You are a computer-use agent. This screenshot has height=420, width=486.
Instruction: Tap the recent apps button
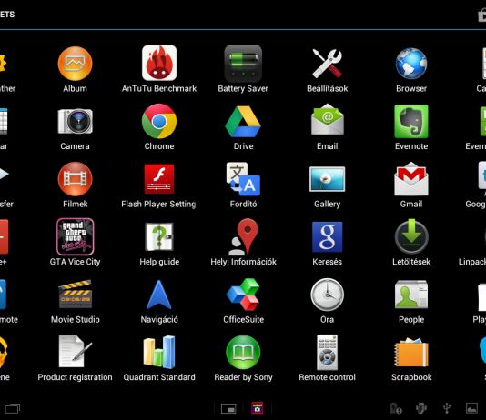(13, 408)
